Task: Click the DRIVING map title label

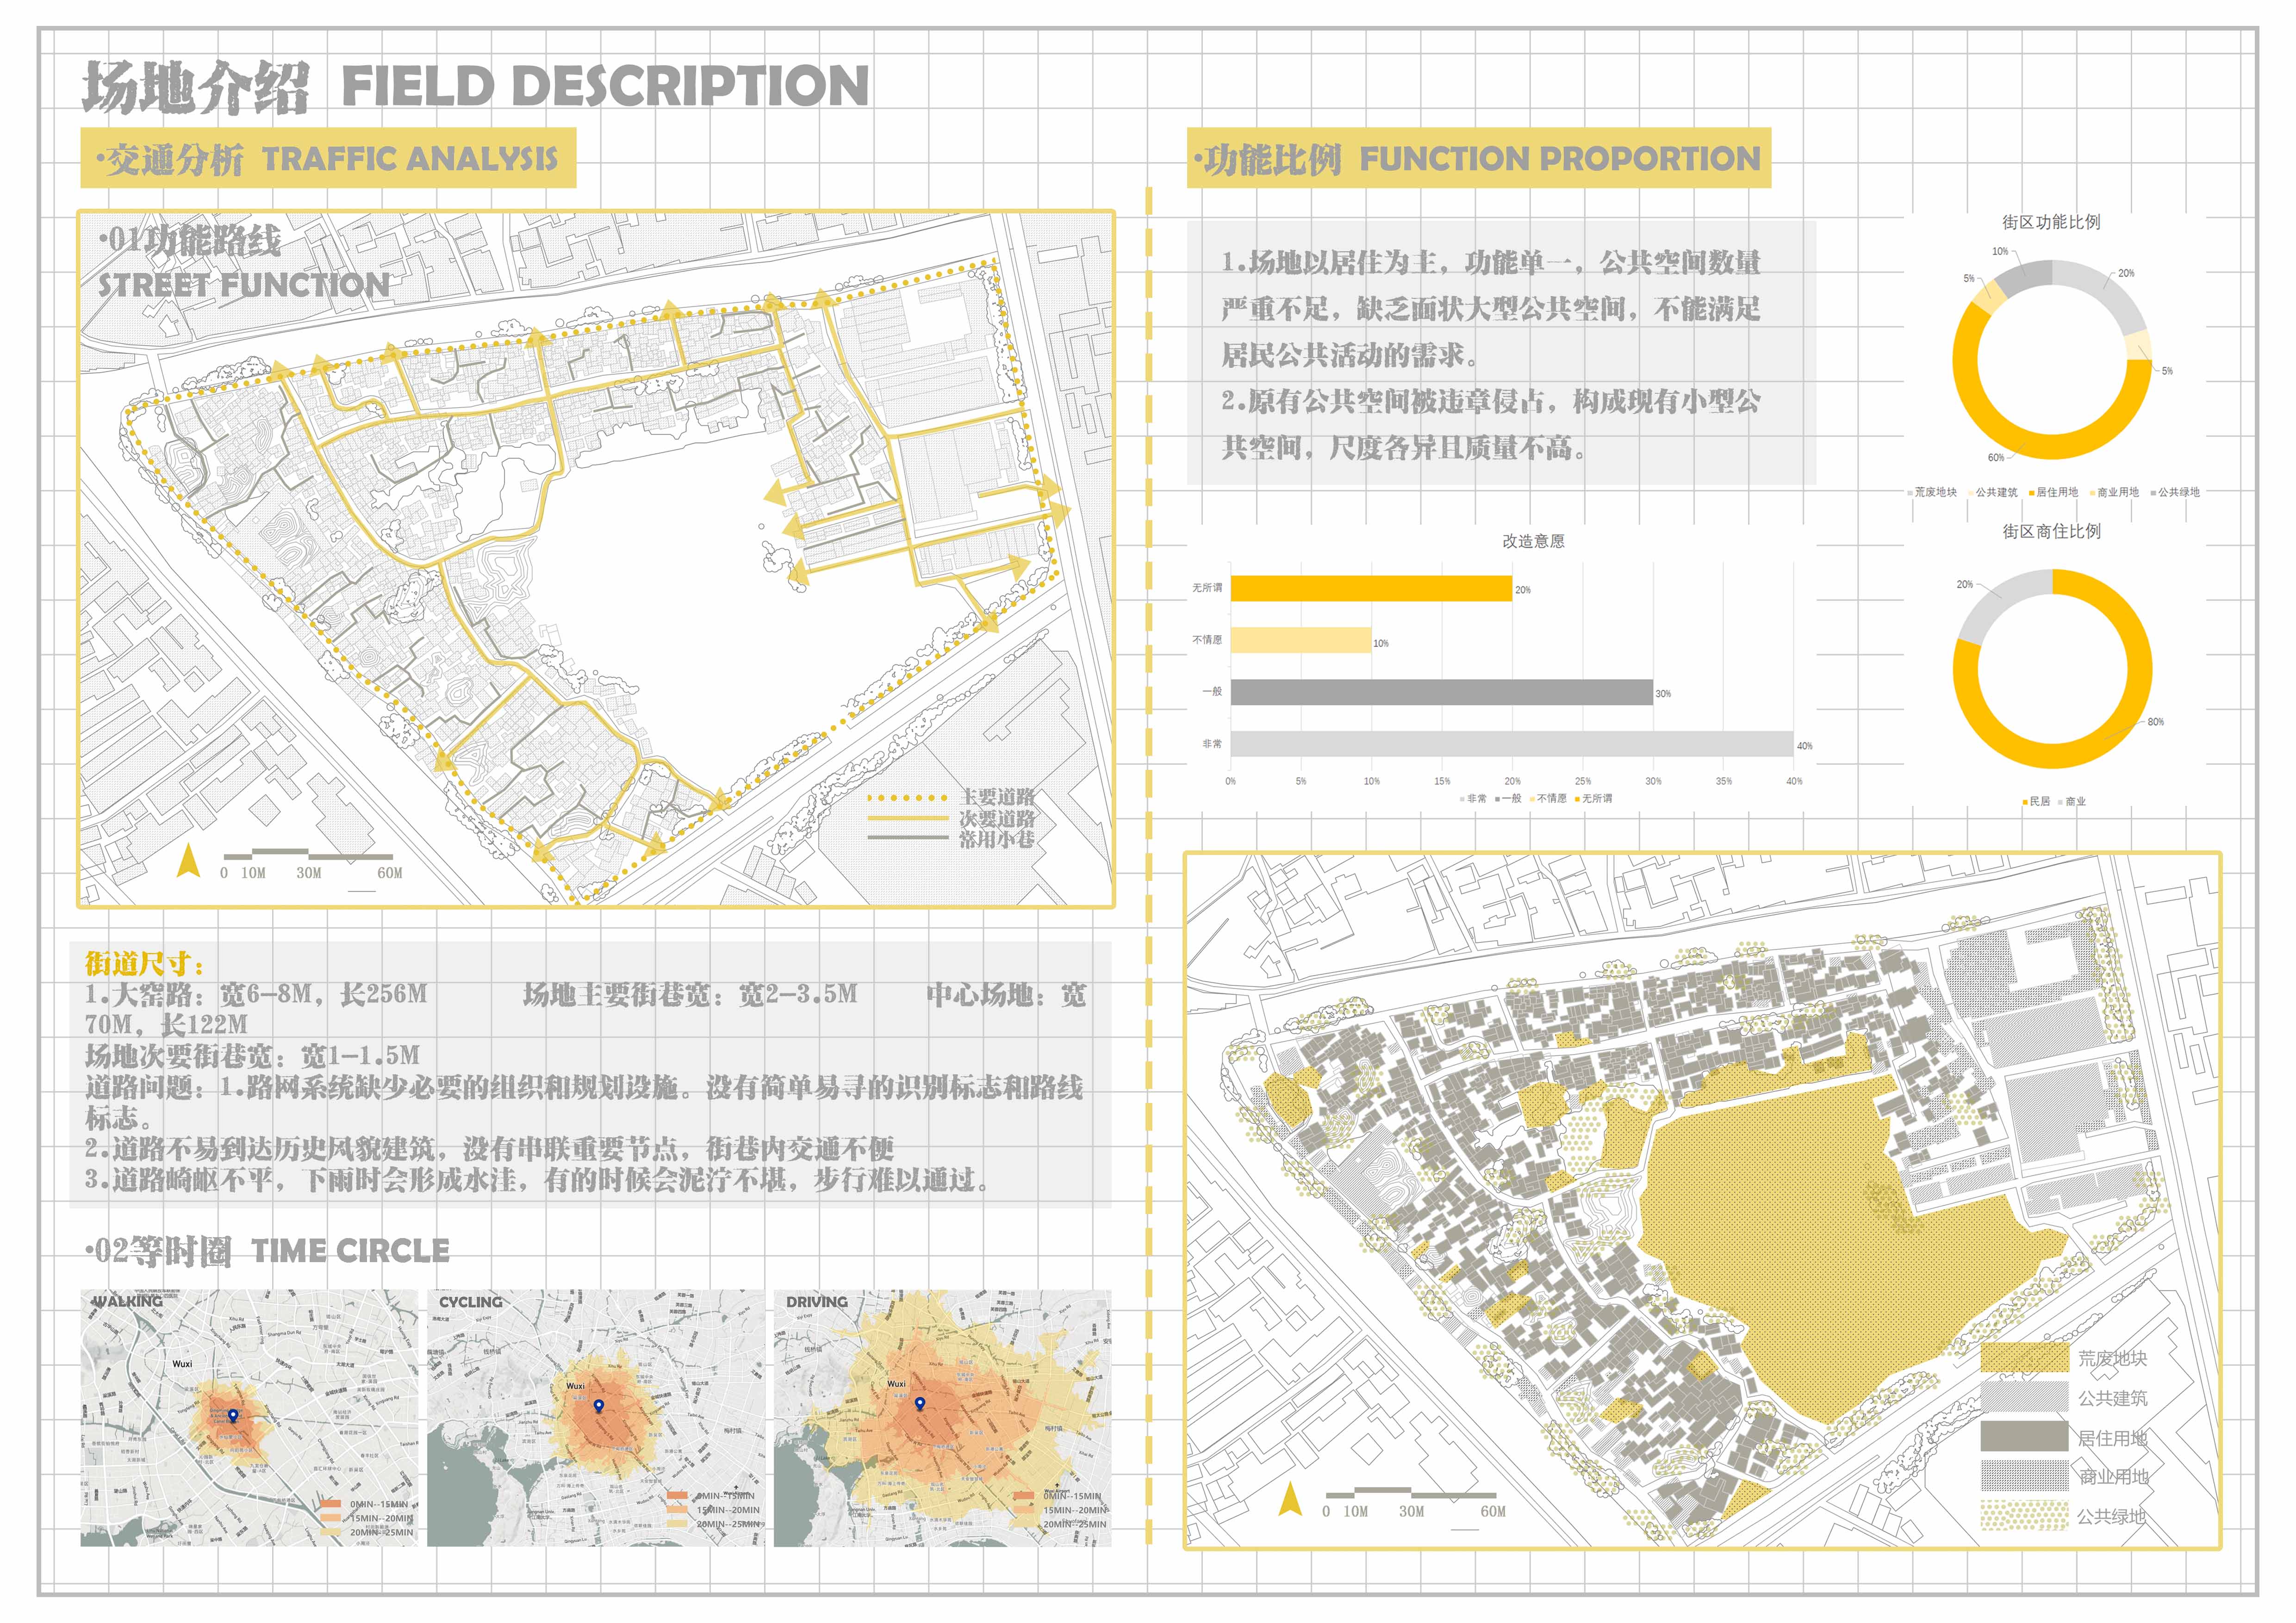Action: coord(817,1302)
